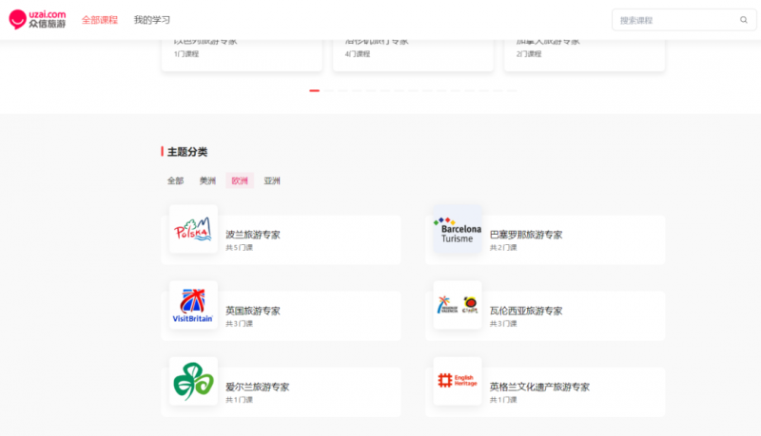This screenshot has height=436, width=761.
Task: Click the English Heritage logo
Action: click(x=458, y=382)
